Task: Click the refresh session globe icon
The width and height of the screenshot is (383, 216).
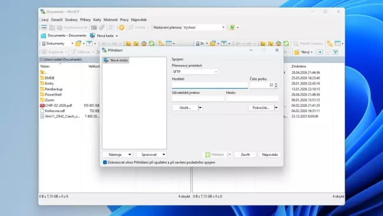Action: 232,27
